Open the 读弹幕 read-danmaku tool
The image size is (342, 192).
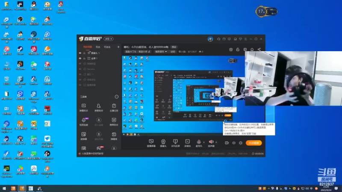pos(83,136)
